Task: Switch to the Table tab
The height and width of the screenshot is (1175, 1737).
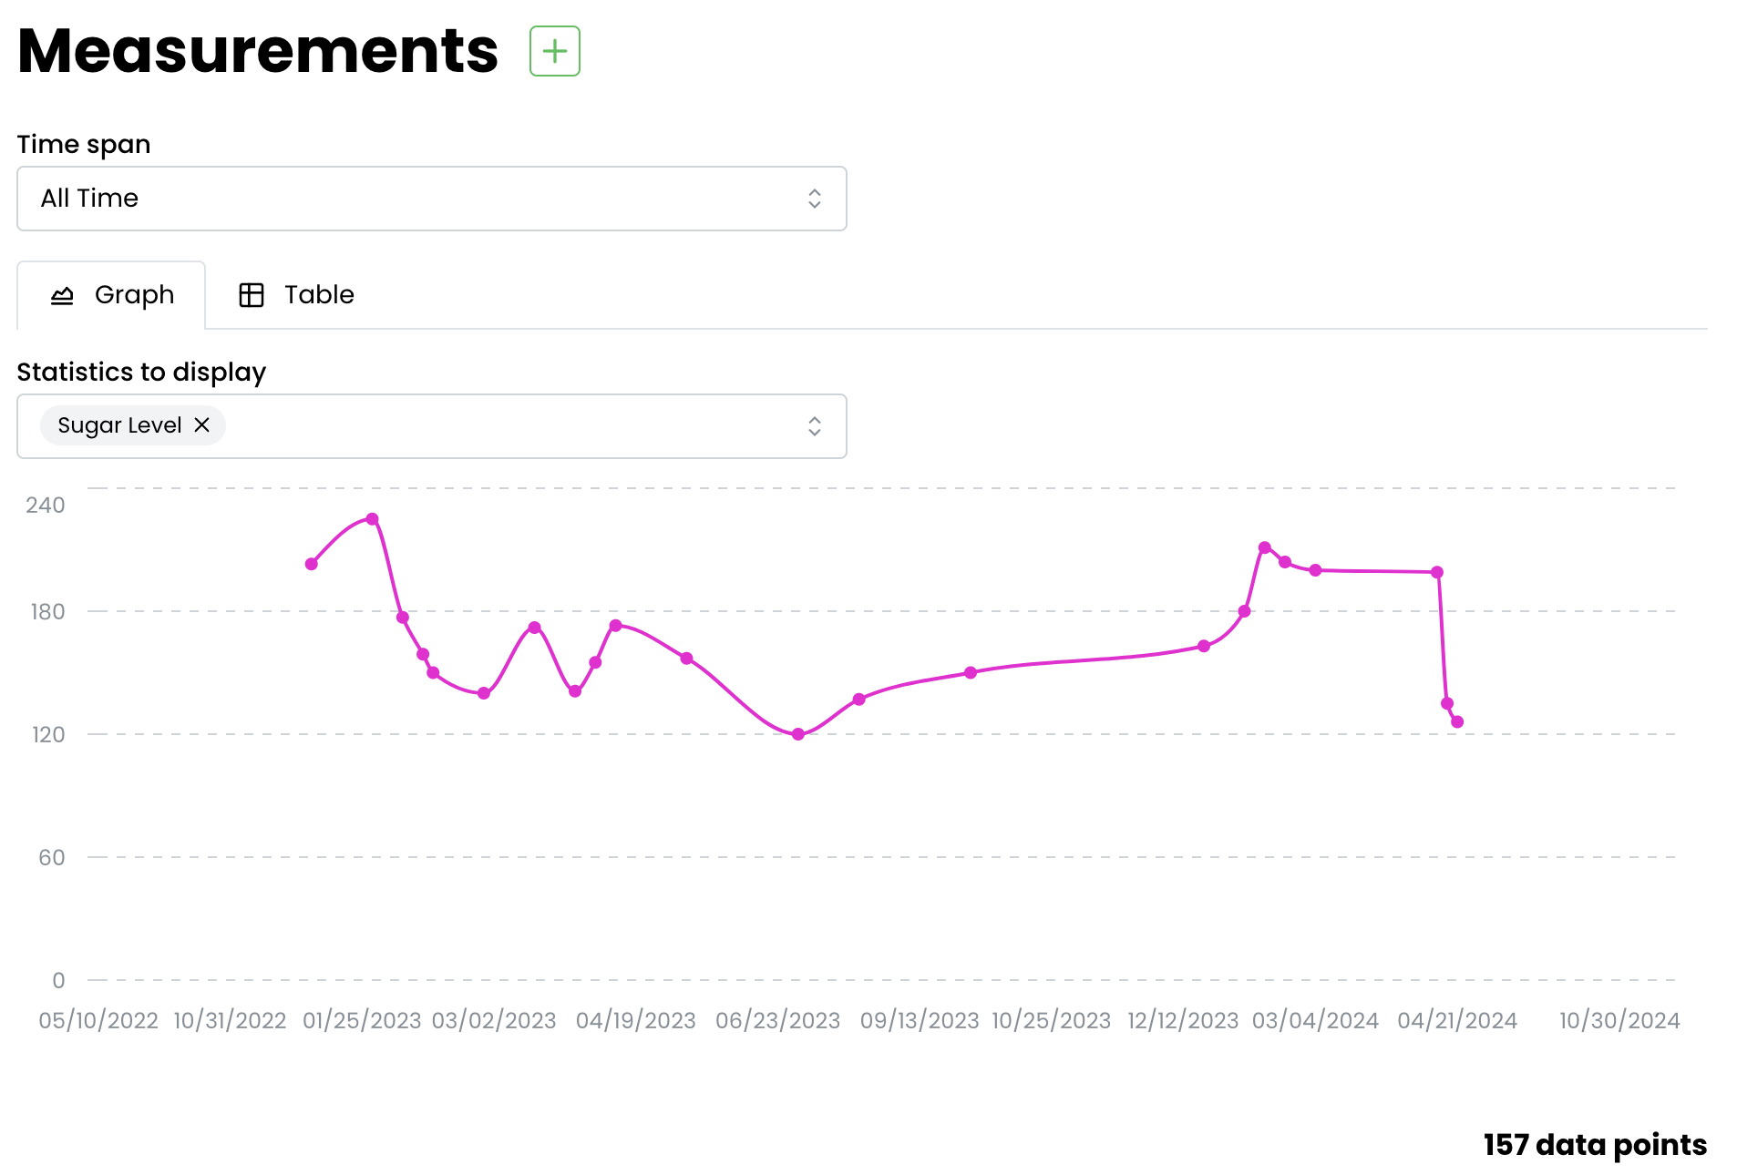Action: tap(296, 295)
